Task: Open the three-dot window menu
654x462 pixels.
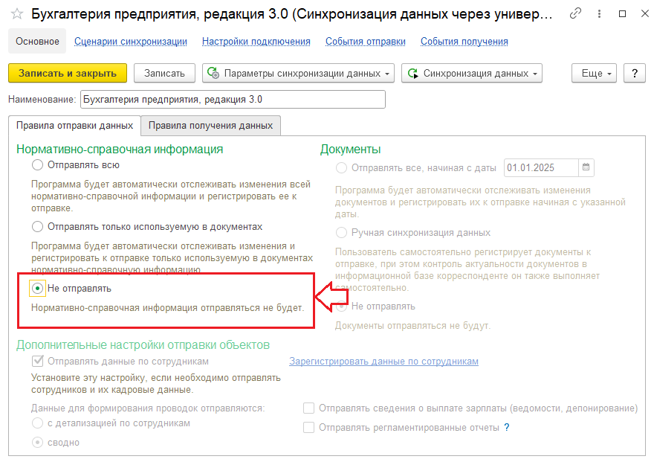Action: (x=599, y=14)
